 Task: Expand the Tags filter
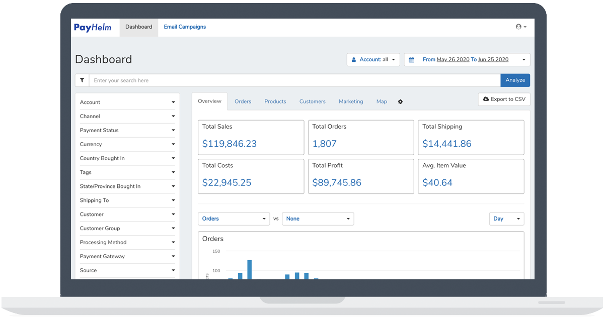[127, 173]
